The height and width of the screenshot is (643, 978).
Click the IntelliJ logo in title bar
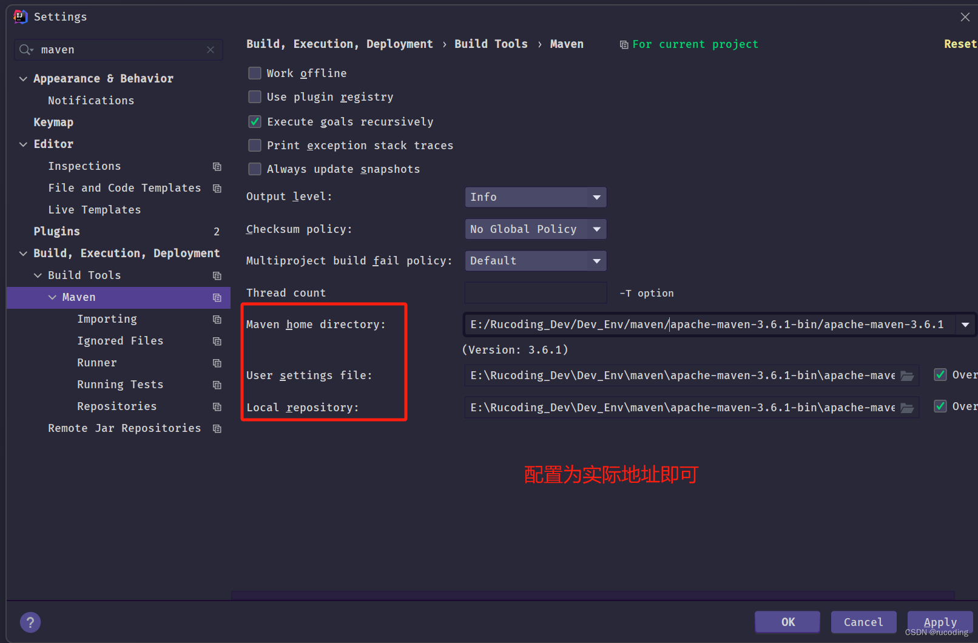[21, 16]
